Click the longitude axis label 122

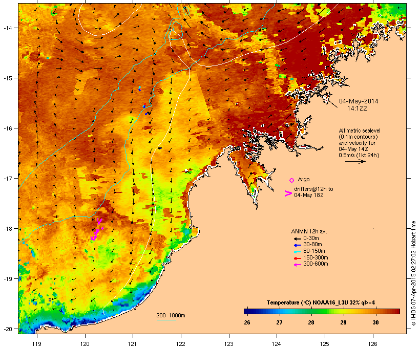click(x=181, y=344)
